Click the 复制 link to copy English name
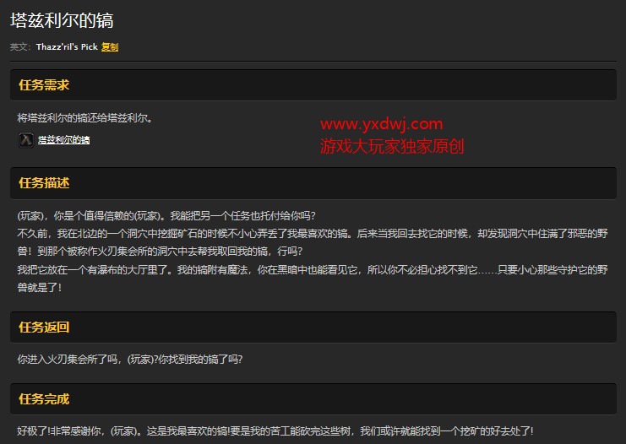This screenshot has height=444, width=626. 110,47
